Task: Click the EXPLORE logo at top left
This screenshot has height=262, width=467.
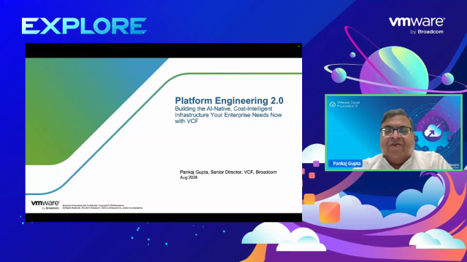Action: click(84, 26)
